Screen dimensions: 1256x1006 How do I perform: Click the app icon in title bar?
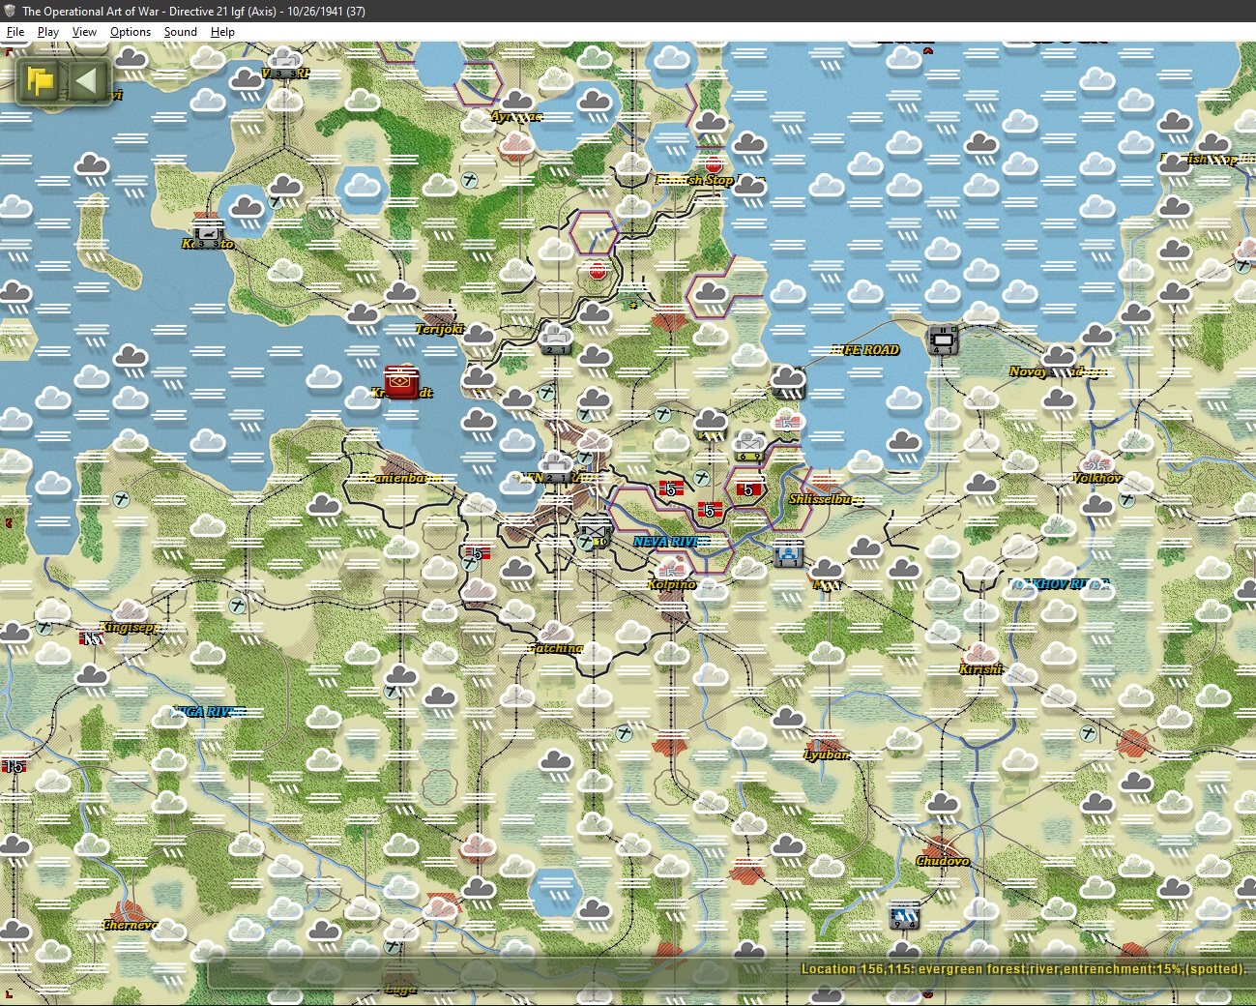pos(10,11)
